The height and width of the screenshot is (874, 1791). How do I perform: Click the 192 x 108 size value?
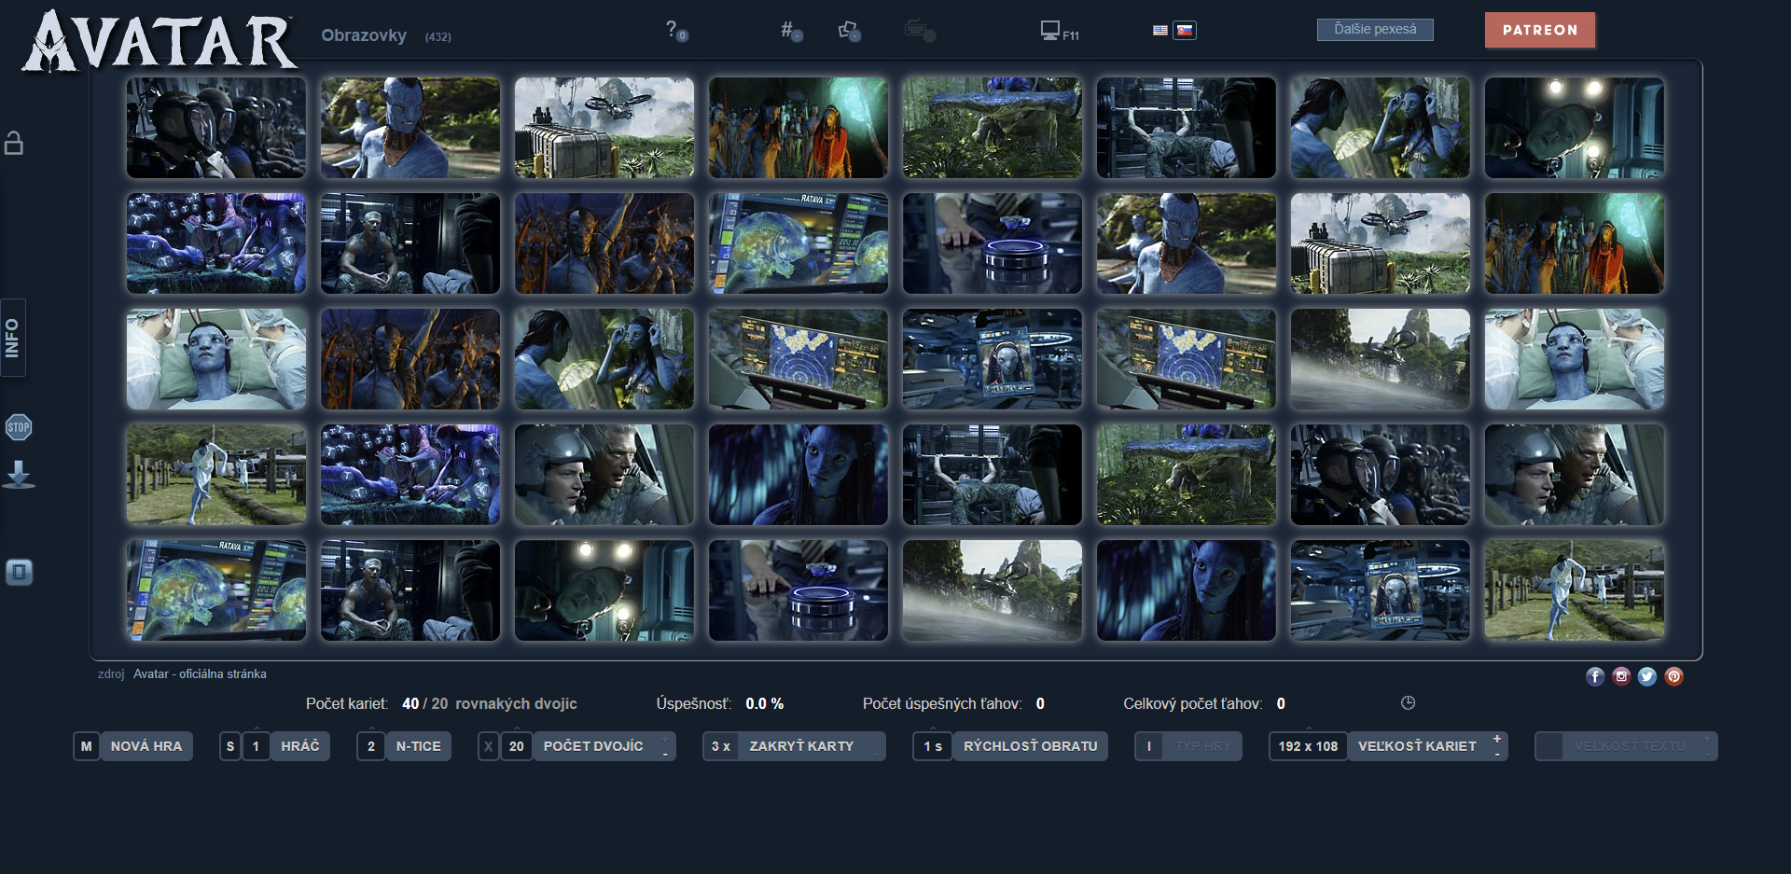1308,746
